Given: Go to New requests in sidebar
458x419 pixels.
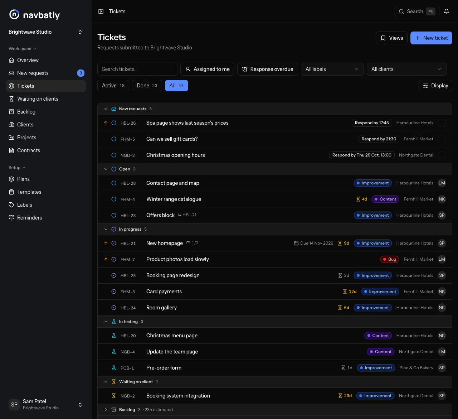Looking at the screenshot, I should (46, 73).
